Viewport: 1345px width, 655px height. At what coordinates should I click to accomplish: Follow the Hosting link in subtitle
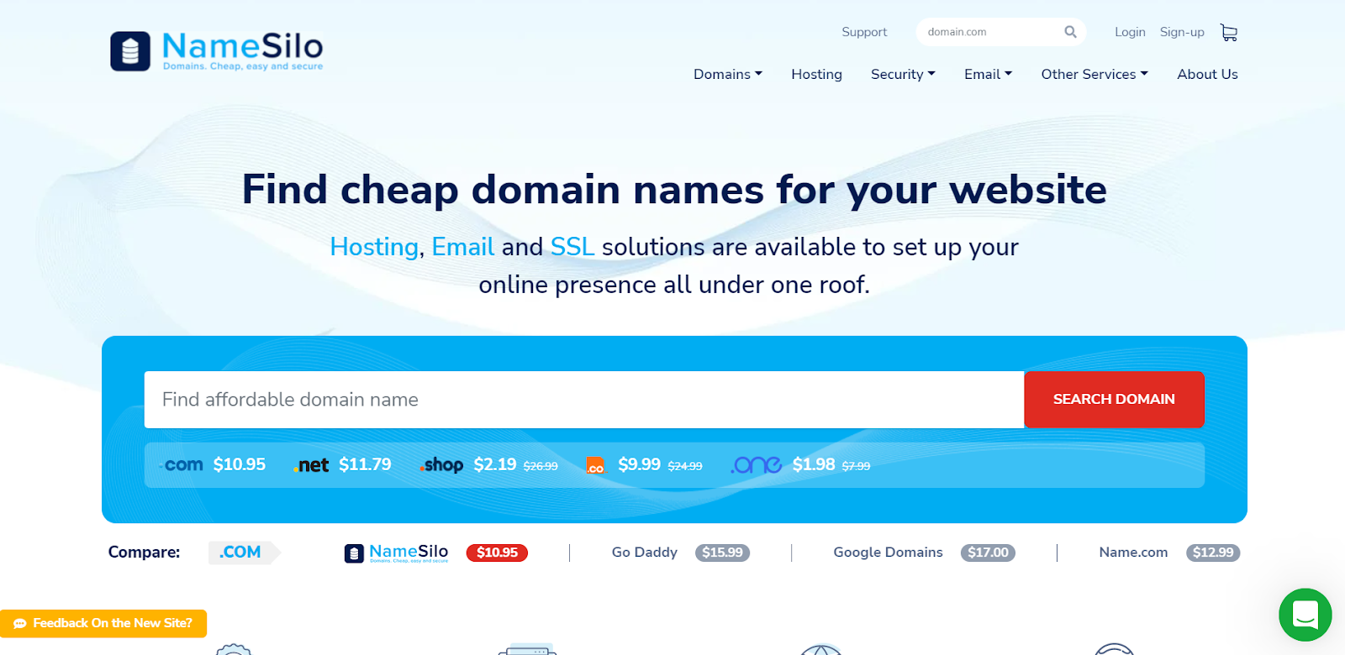click(374, 247)
